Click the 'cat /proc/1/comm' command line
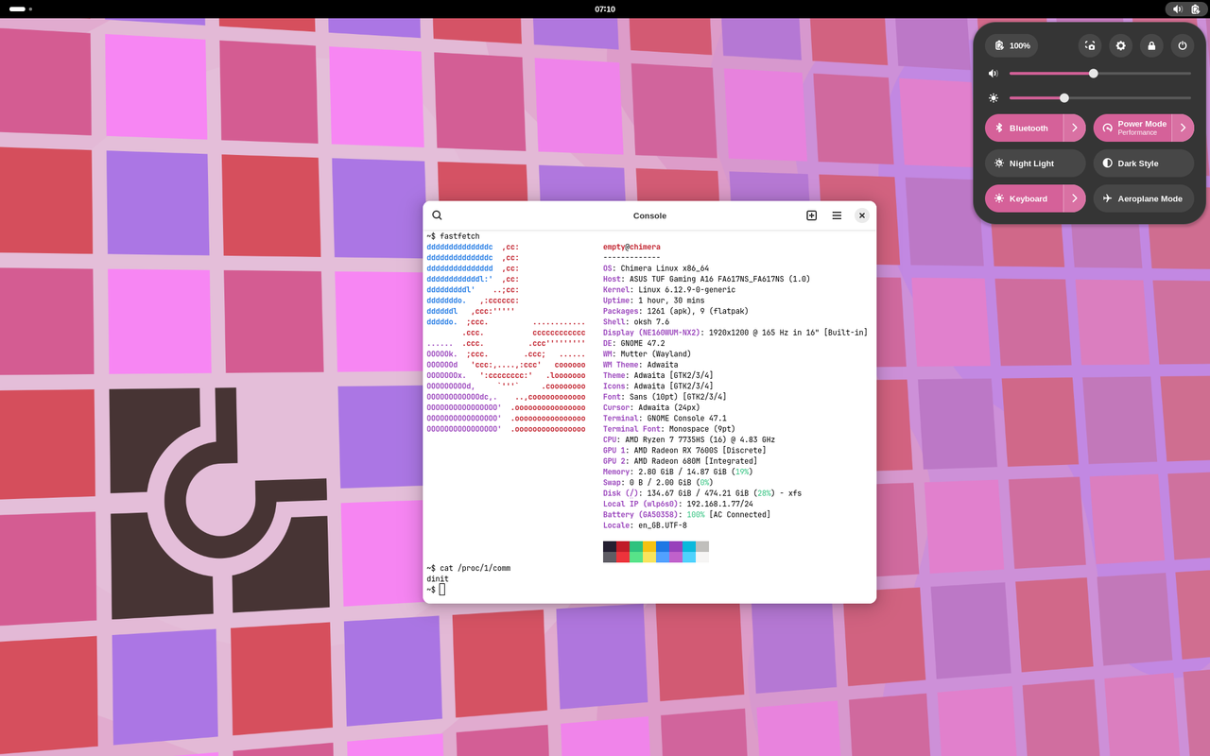Image resolution: width=1210 pixels, height=756 pixels. [475, 568]
